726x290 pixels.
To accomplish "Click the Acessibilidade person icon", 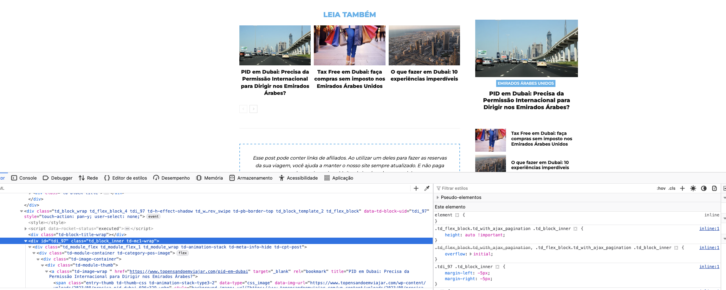I will [282, 178].
